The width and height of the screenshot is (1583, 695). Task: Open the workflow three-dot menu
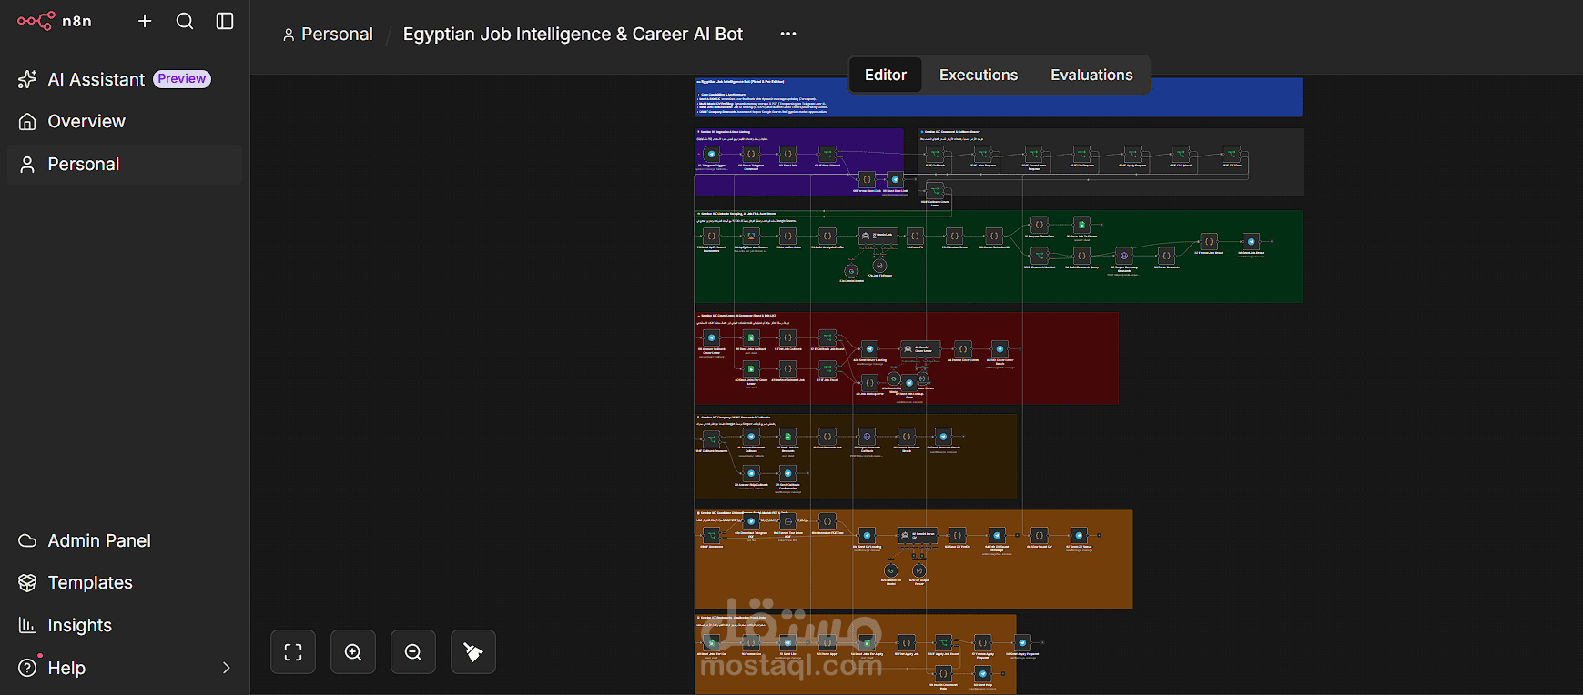[x=788, y=34]
